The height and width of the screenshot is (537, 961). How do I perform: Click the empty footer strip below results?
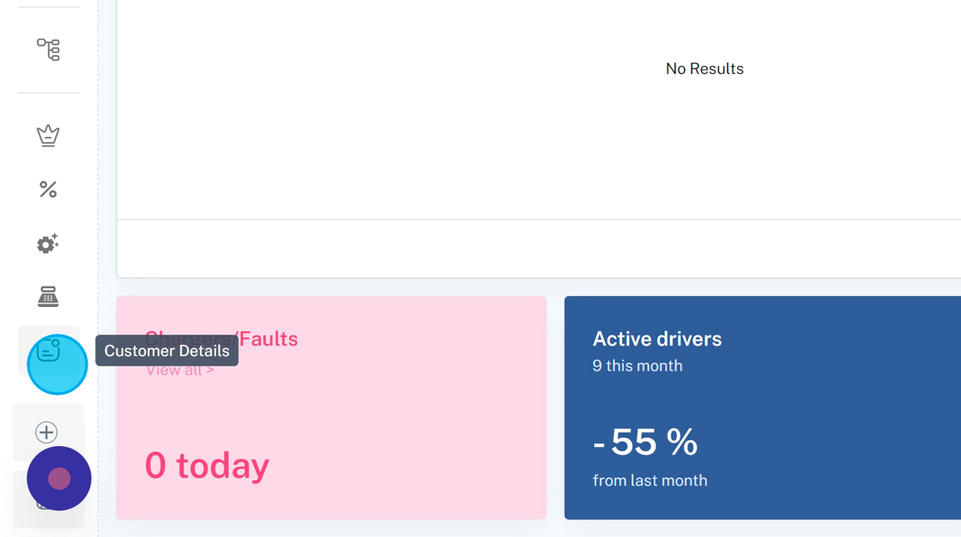[539, 249]
